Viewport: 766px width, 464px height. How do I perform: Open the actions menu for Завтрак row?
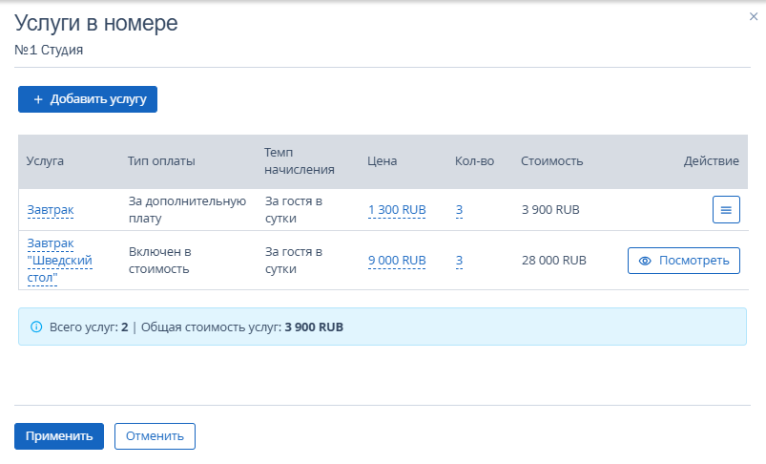click(x=726, y=209)
